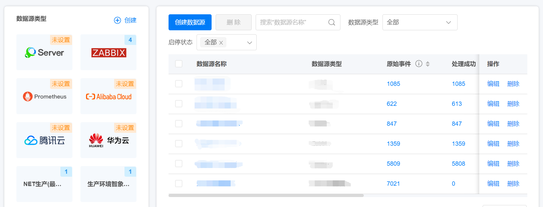
Task: Choose the Prometheus data source card
Action: click(x=44, y=97)
